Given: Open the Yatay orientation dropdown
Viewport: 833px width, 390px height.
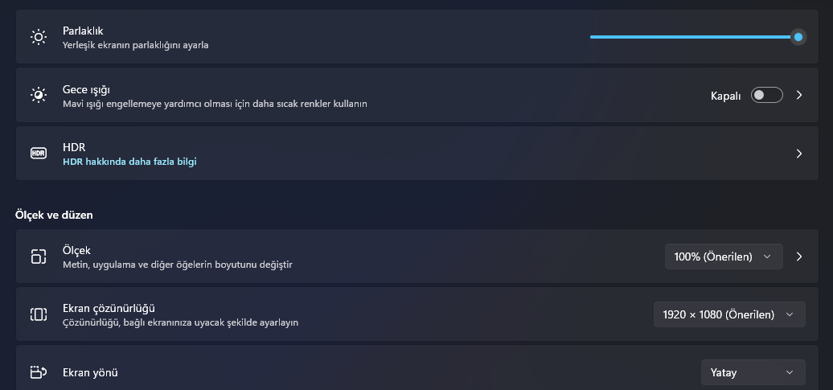Looking at the screenshot, I should [x=753, y=372].
